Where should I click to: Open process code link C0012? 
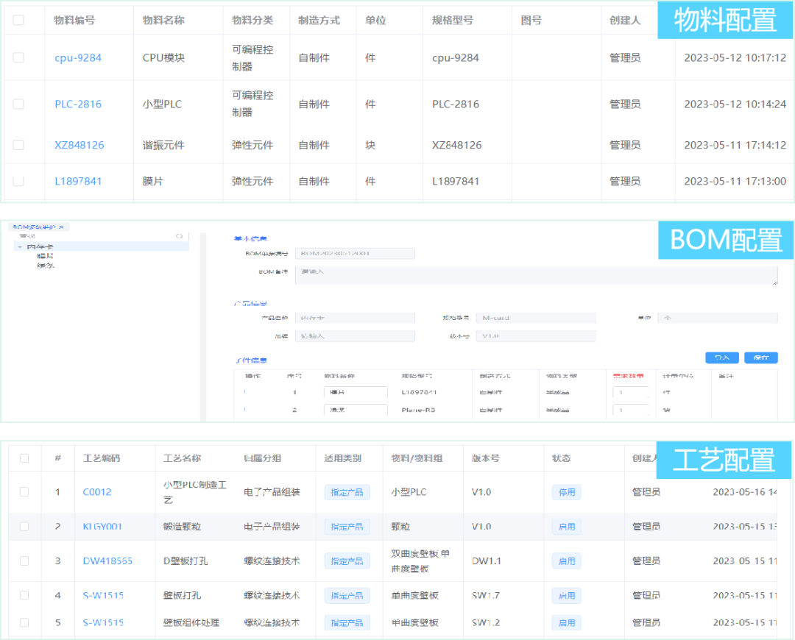pyautogui.click(x=97, y=491)
